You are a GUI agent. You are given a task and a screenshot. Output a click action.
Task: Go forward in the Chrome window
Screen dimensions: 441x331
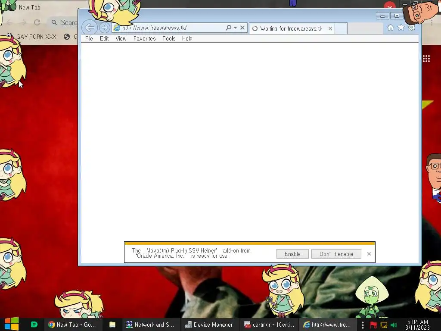(x=23, y=22)
